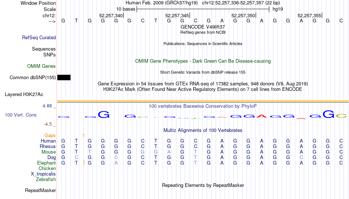349x199 pixels.
Task: Click the 10 bases scale bar label
Action: coord(126,9)
